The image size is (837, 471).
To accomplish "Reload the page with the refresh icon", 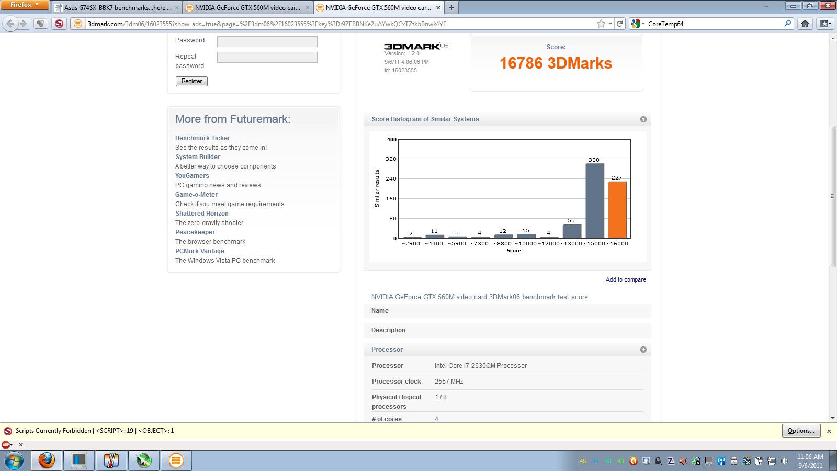I will (620, 24).
